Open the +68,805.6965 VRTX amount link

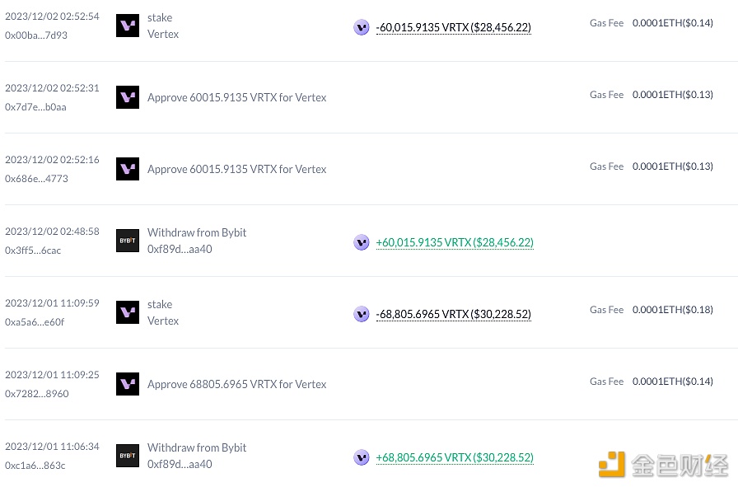click(455, 457)
